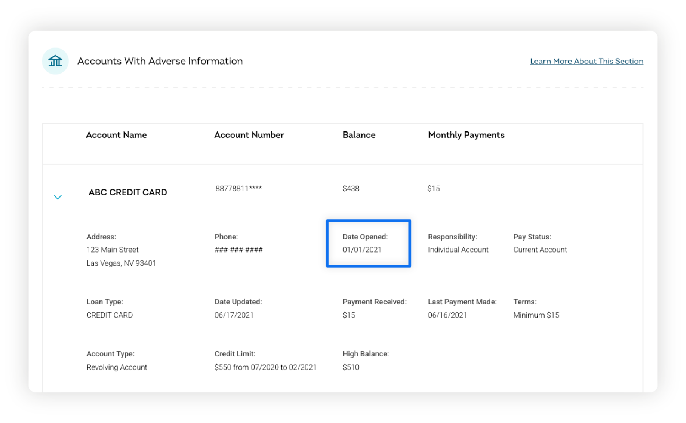Select the ABC CREDIT CARD account name
The height and width of the screenshot is (423, 686).
(128, 193)
